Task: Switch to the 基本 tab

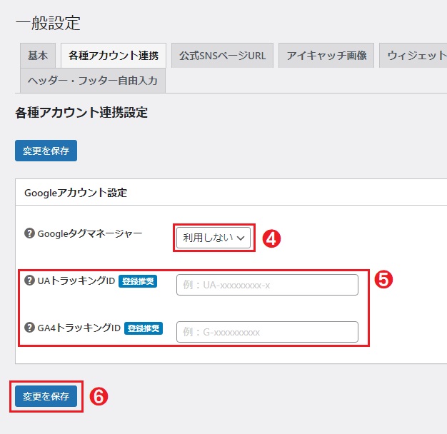Action: point(38,56)
